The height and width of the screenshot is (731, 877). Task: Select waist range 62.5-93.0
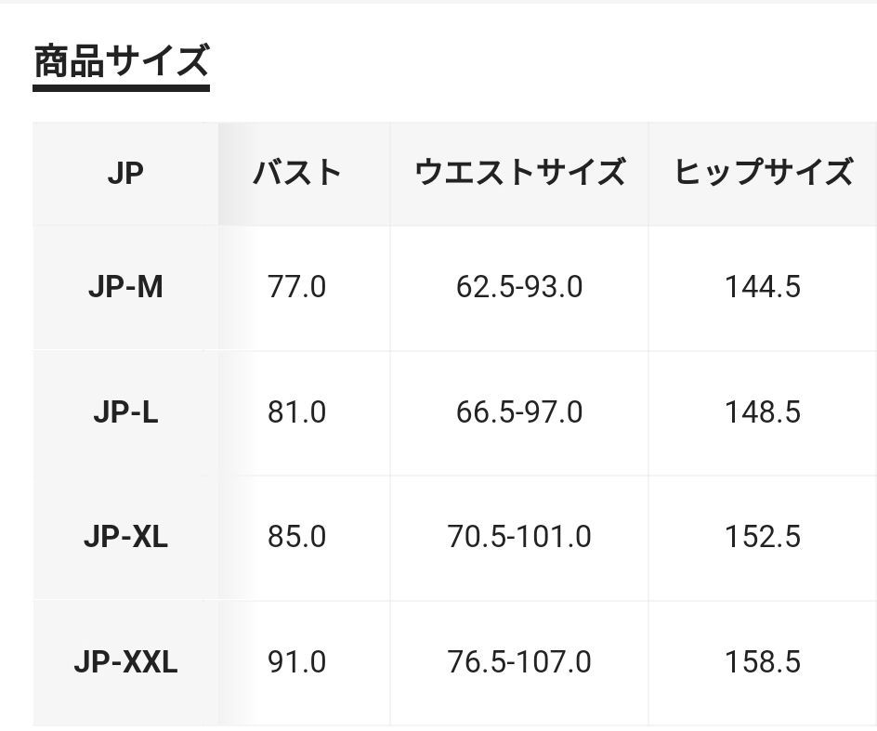[519, 287]
